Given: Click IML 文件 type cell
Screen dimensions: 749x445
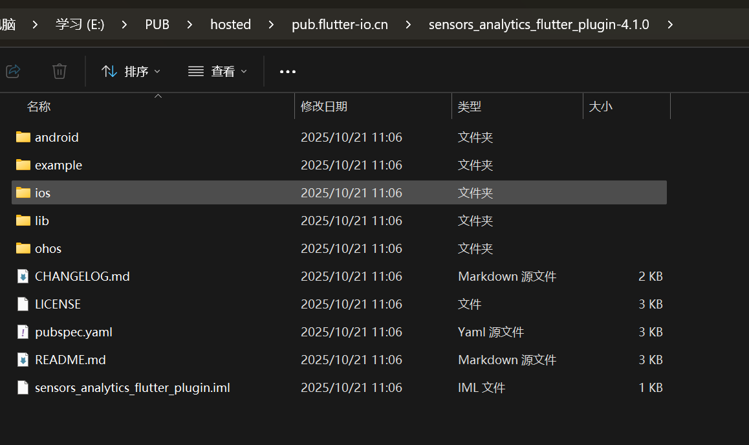Looking at the screenshot, I should point(481,387).
